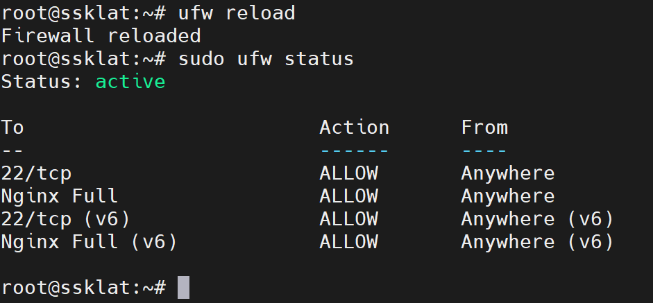Click 'Anywhere' in the 22/tcp row
Image resolution: width=653 pixels, height=303 pixels.
point(507,173)
